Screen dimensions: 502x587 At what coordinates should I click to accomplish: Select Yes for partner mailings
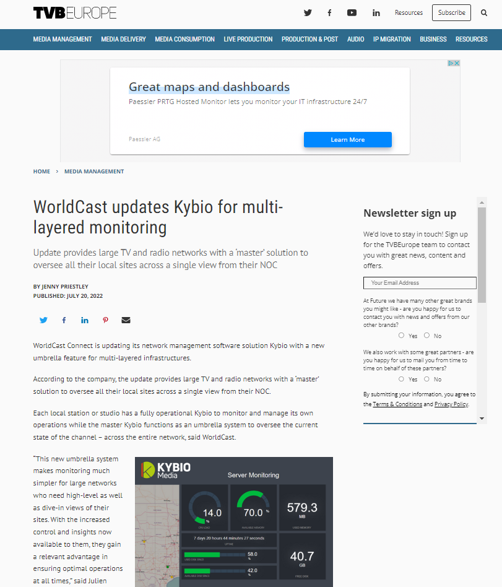[401, 379]
